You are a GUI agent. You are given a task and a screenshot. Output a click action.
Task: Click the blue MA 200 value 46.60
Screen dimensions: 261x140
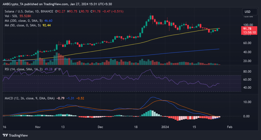click(52, 20)
